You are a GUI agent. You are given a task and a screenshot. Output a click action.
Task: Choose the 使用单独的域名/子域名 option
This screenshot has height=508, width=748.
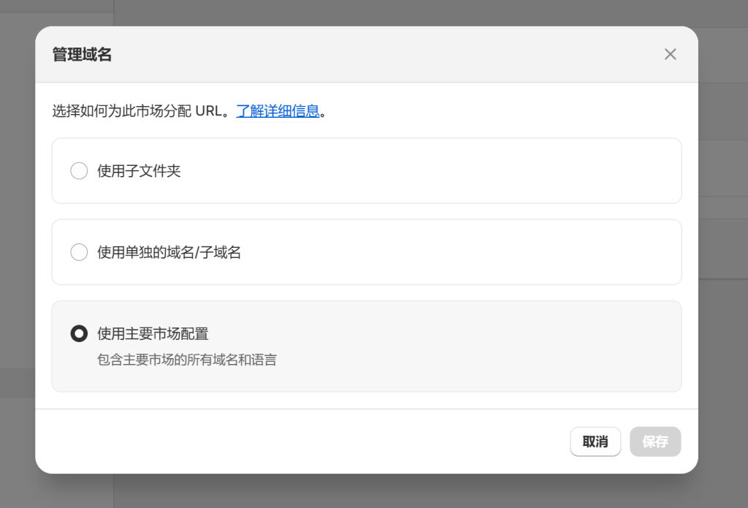coord(79,251)
